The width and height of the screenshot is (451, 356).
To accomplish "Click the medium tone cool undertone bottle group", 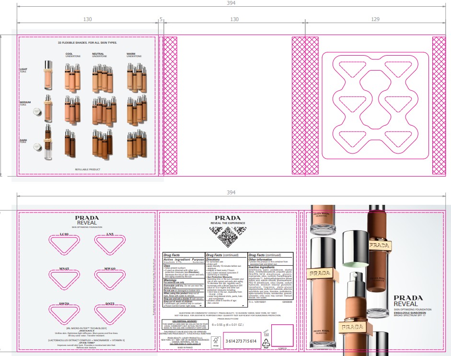I will pos(72,107).
